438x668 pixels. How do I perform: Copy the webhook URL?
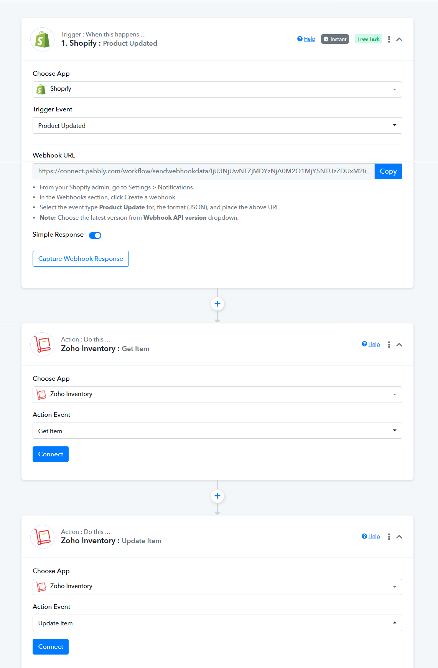pos(388,171)
